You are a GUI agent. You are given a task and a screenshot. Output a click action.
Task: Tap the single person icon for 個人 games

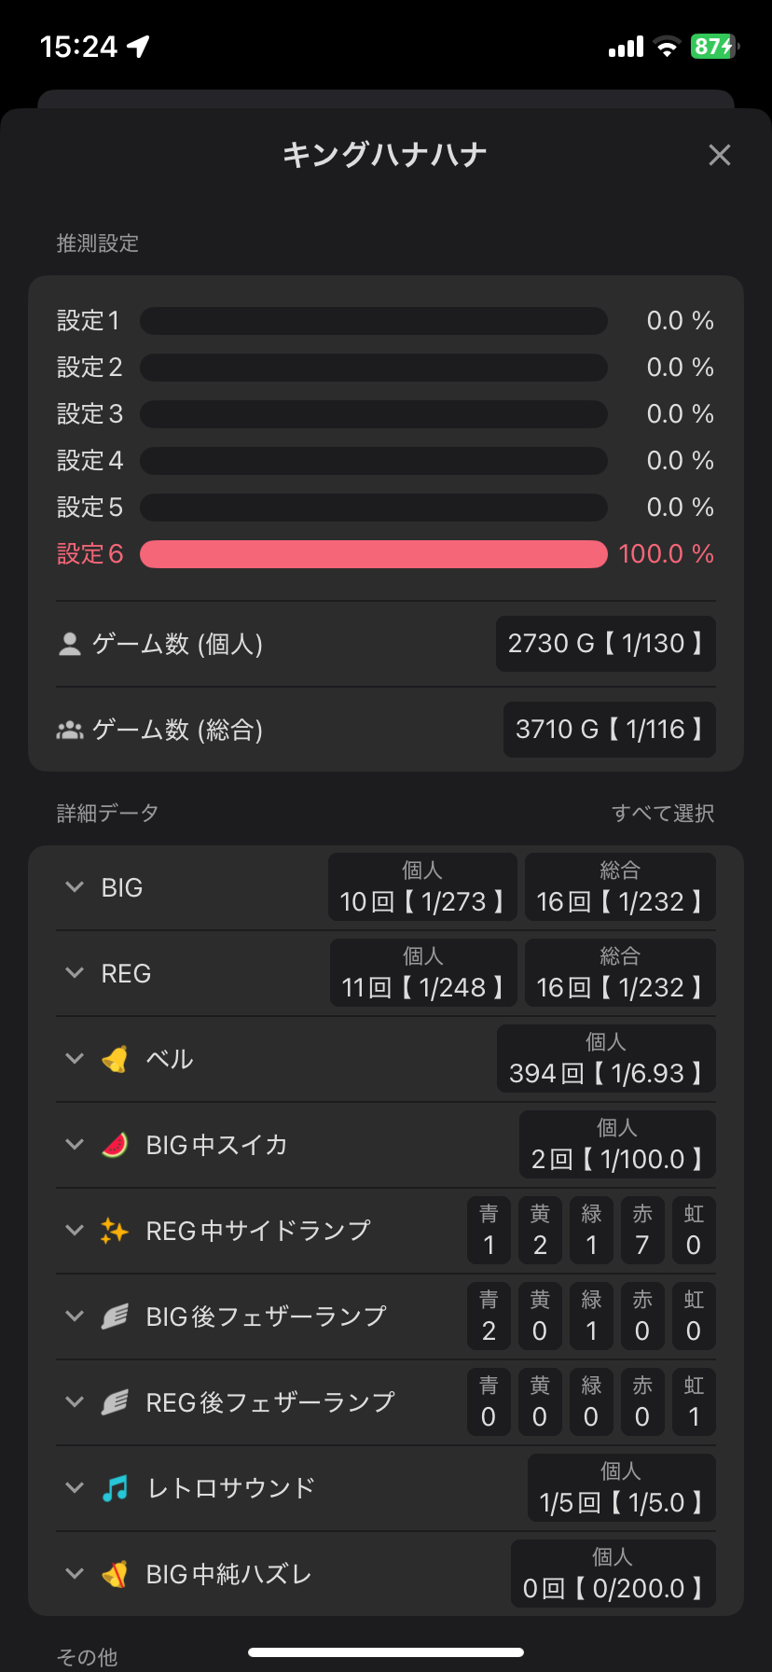point(70,644)
